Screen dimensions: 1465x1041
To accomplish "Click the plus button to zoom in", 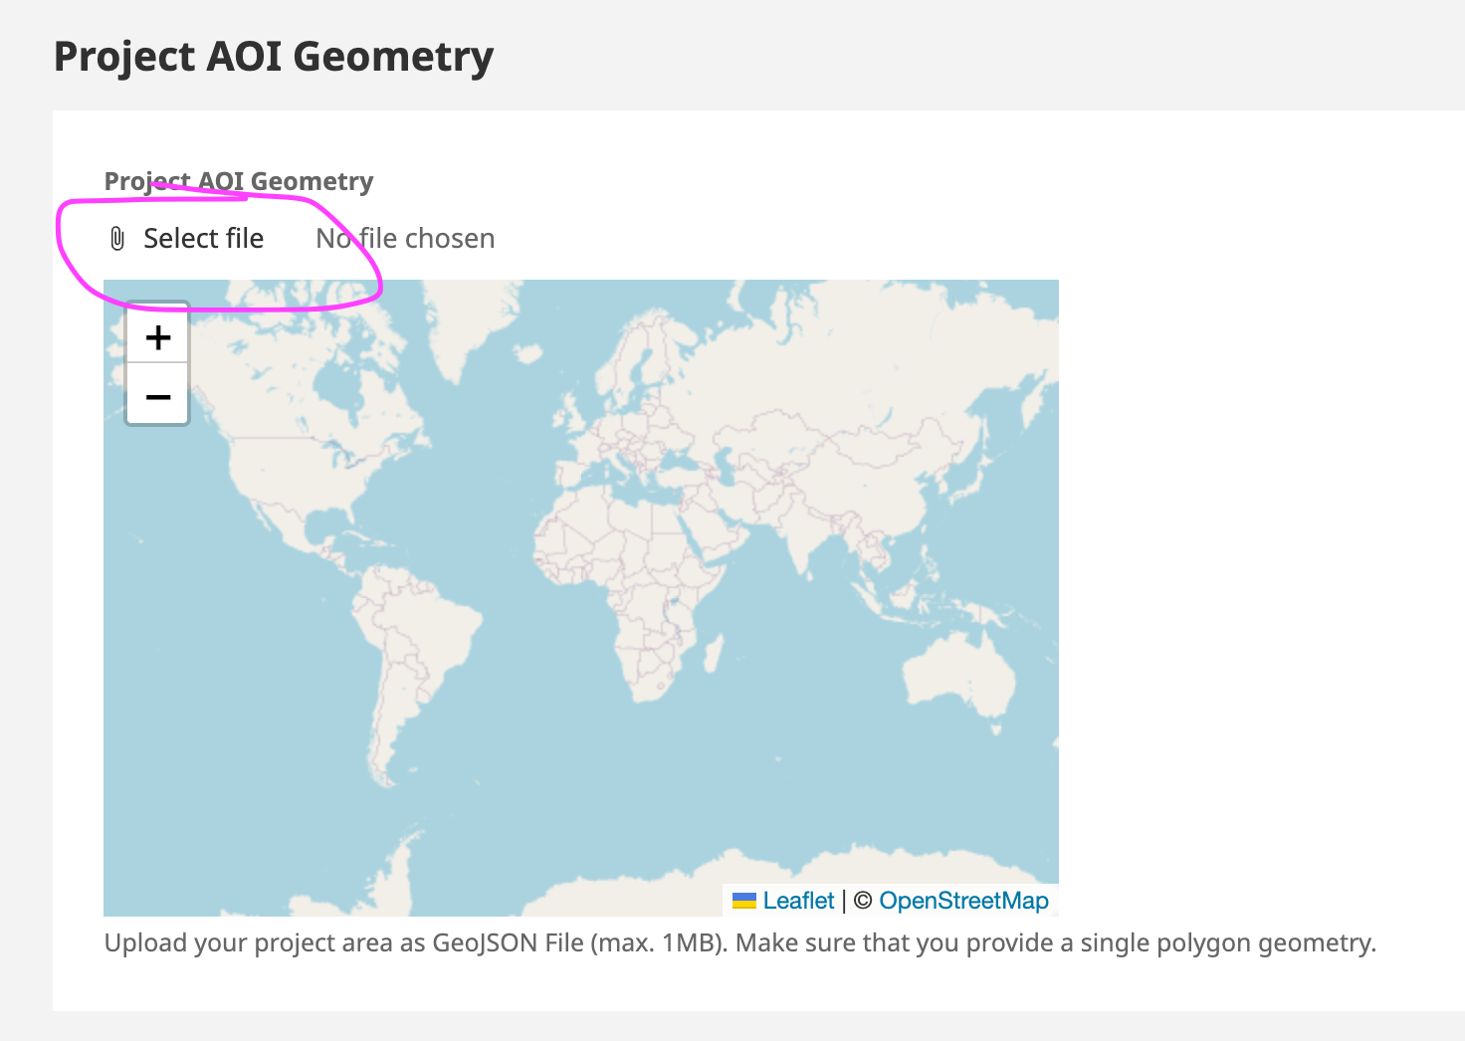I will pos(156,336).
